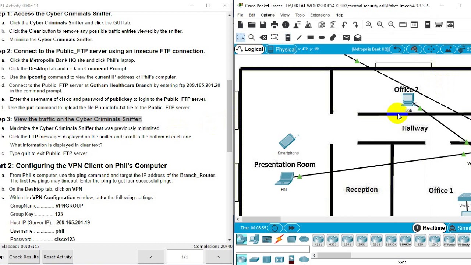Select the Place Note tool
The width and height of the screenshot is (471, 265).
click(x=288, y=38)
